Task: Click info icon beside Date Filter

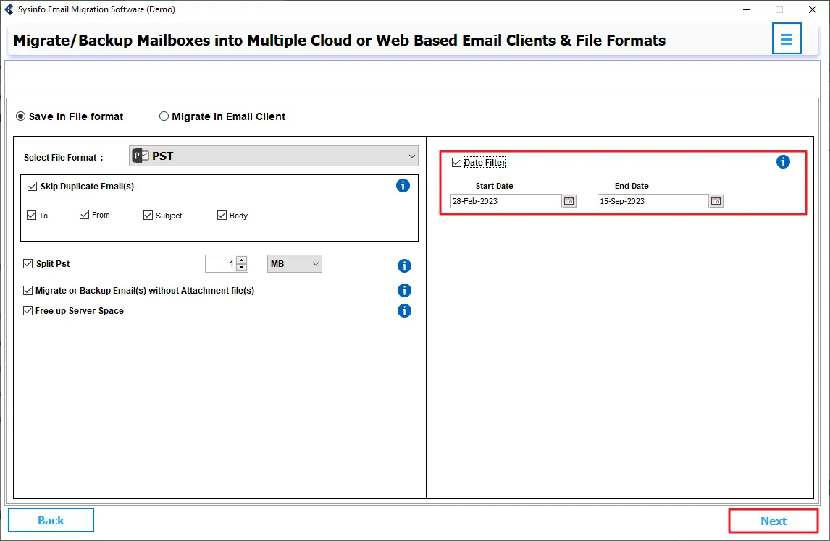Action: pos(783,162)
